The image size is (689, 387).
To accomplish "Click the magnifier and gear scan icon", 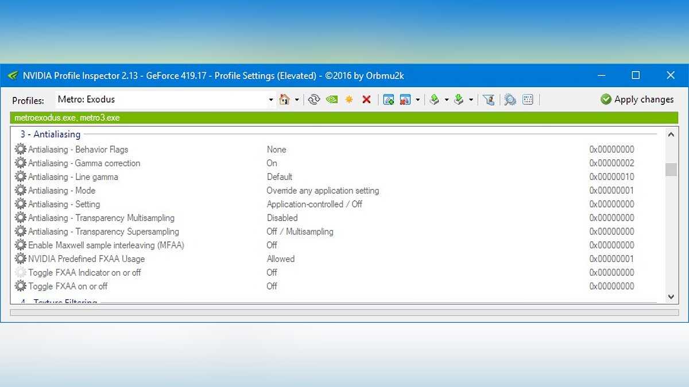I will click(510, 100).
